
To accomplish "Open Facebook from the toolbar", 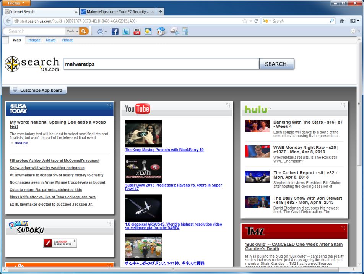I will [115, 31].
